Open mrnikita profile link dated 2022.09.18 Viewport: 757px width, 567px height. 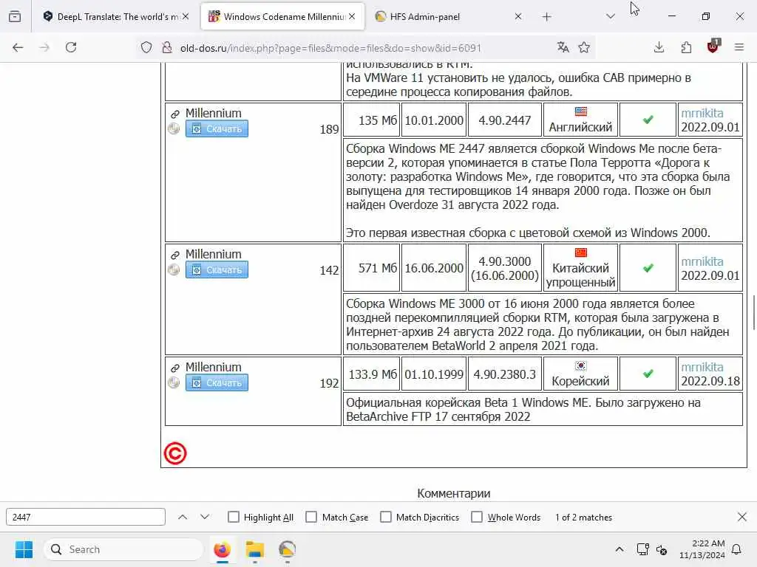[702, 367]
